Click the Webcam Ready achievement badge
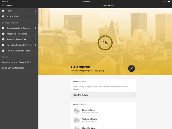The height and width of the screenshot is (129, 172). (x=77, y=120)
